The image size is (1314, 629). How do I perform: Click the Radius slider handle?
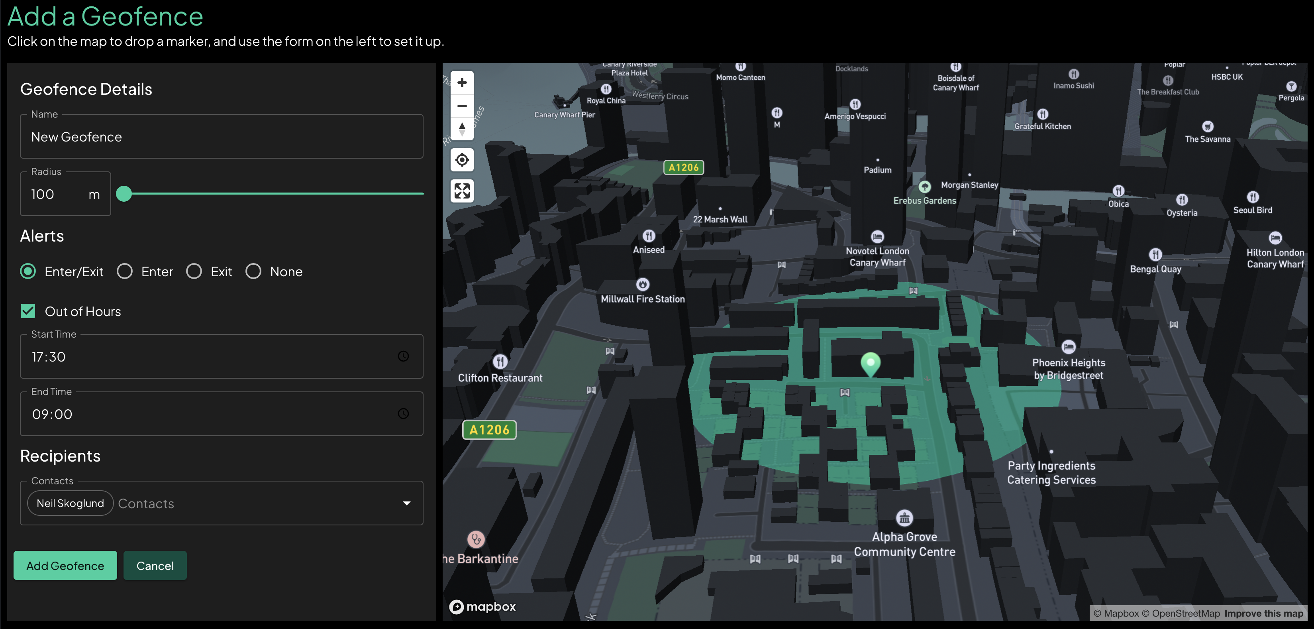coord(124,194)
